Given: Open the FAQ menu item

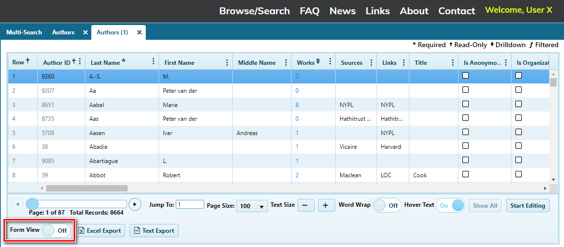Looking at the screenshot, I should click(x=309, y=11).
